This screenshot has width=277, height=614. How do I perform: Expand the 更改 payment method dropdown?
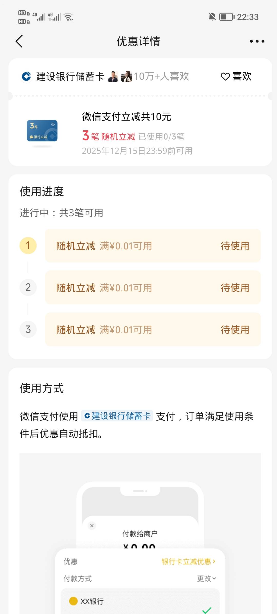coord(206,579)
